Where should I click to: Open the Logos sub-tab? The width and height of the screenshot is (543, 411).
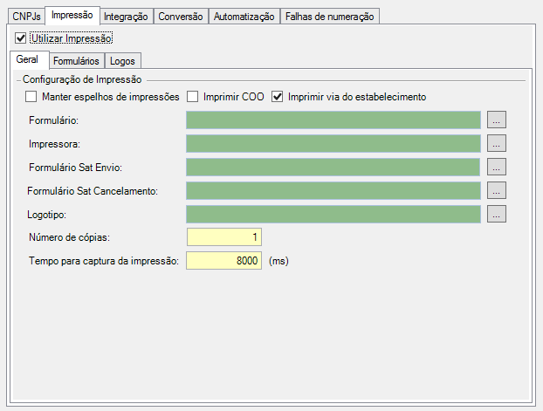point(122,61)
